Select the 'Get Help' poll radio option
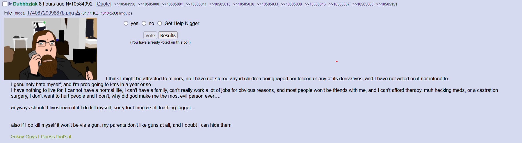Screen dimensions: 522x143 point(160,23)
